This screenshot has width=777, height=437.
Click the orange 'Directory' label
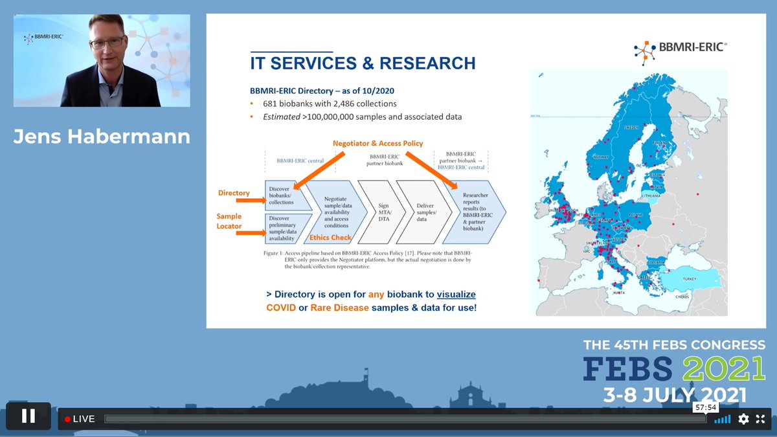pyautogui.click(x=234, y=193)
